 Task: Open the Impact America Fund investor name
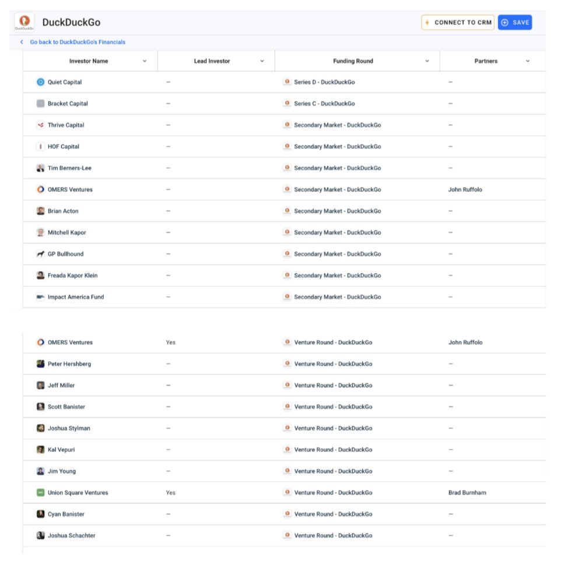76,297
